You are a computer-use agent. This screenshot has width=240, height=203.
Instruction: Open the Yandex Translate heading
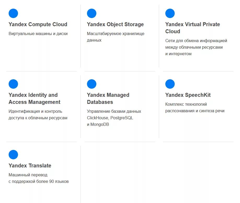pos(30,166)
